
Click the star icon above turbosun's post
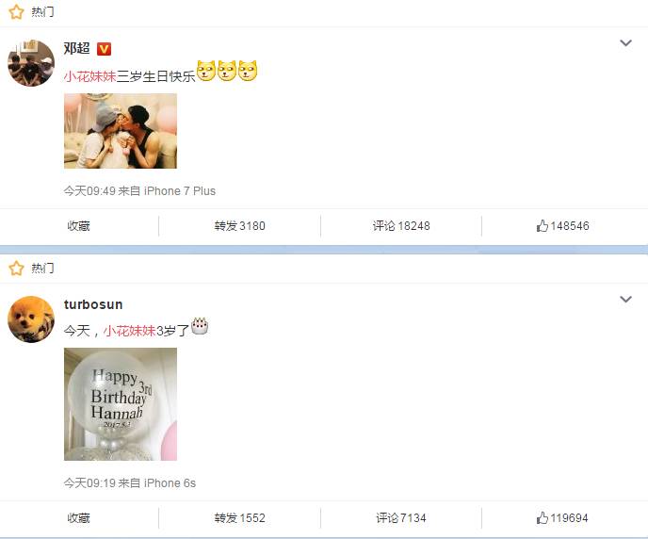pos(17,269)
